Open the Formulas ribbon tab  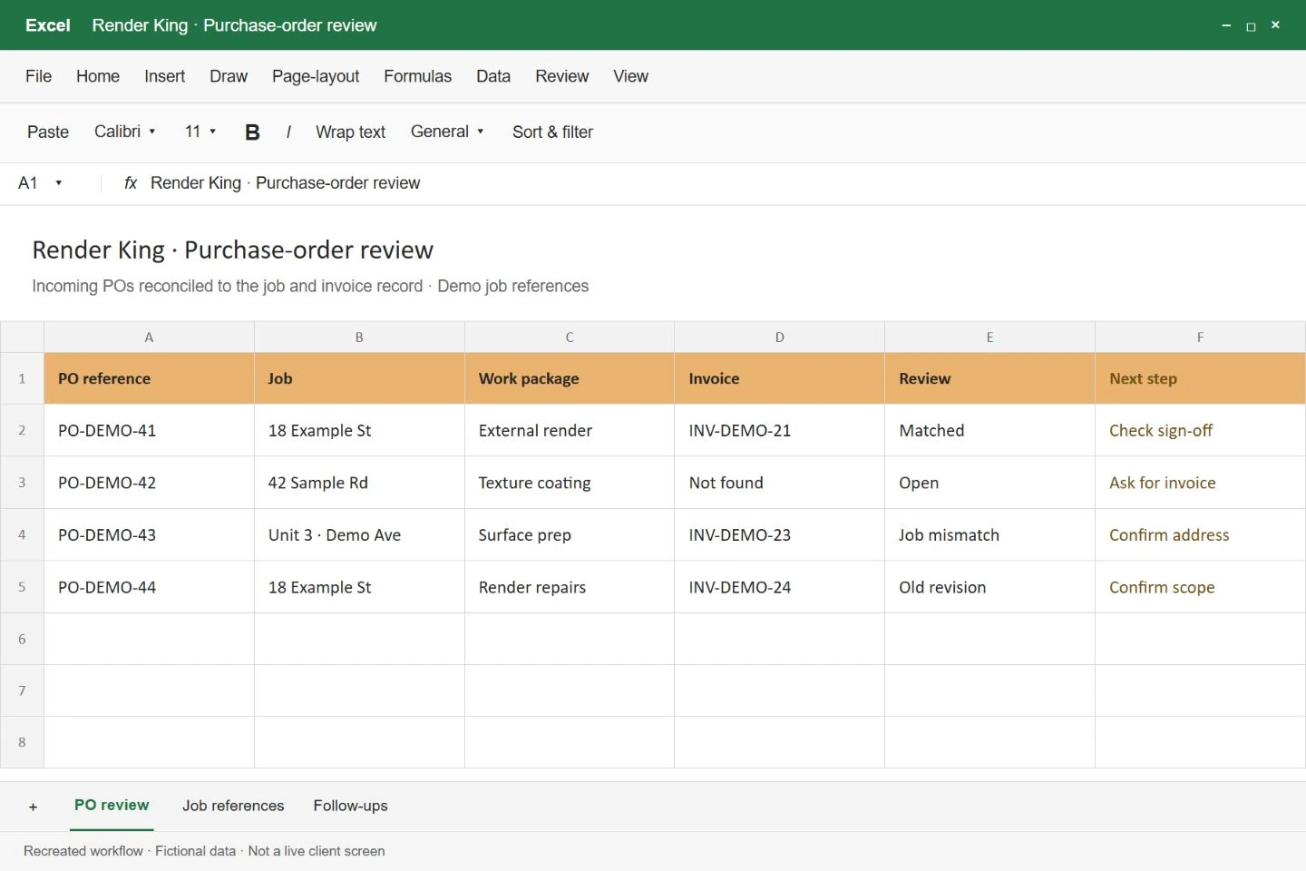tap(417, 76)
